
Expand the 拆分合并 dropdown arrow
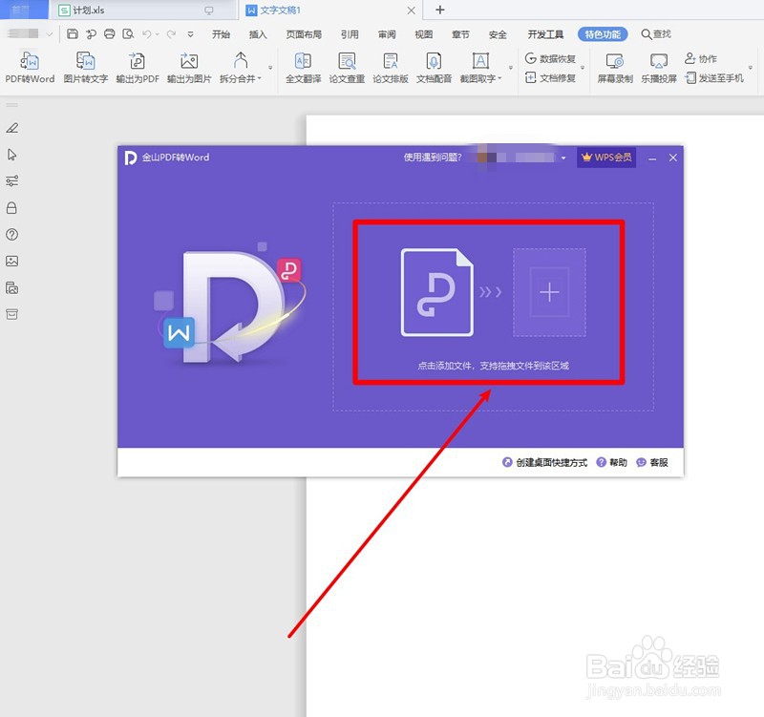(260, 78)
